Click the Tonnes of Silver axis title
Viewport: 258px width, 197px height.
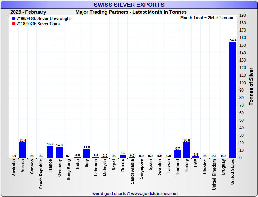251,87
